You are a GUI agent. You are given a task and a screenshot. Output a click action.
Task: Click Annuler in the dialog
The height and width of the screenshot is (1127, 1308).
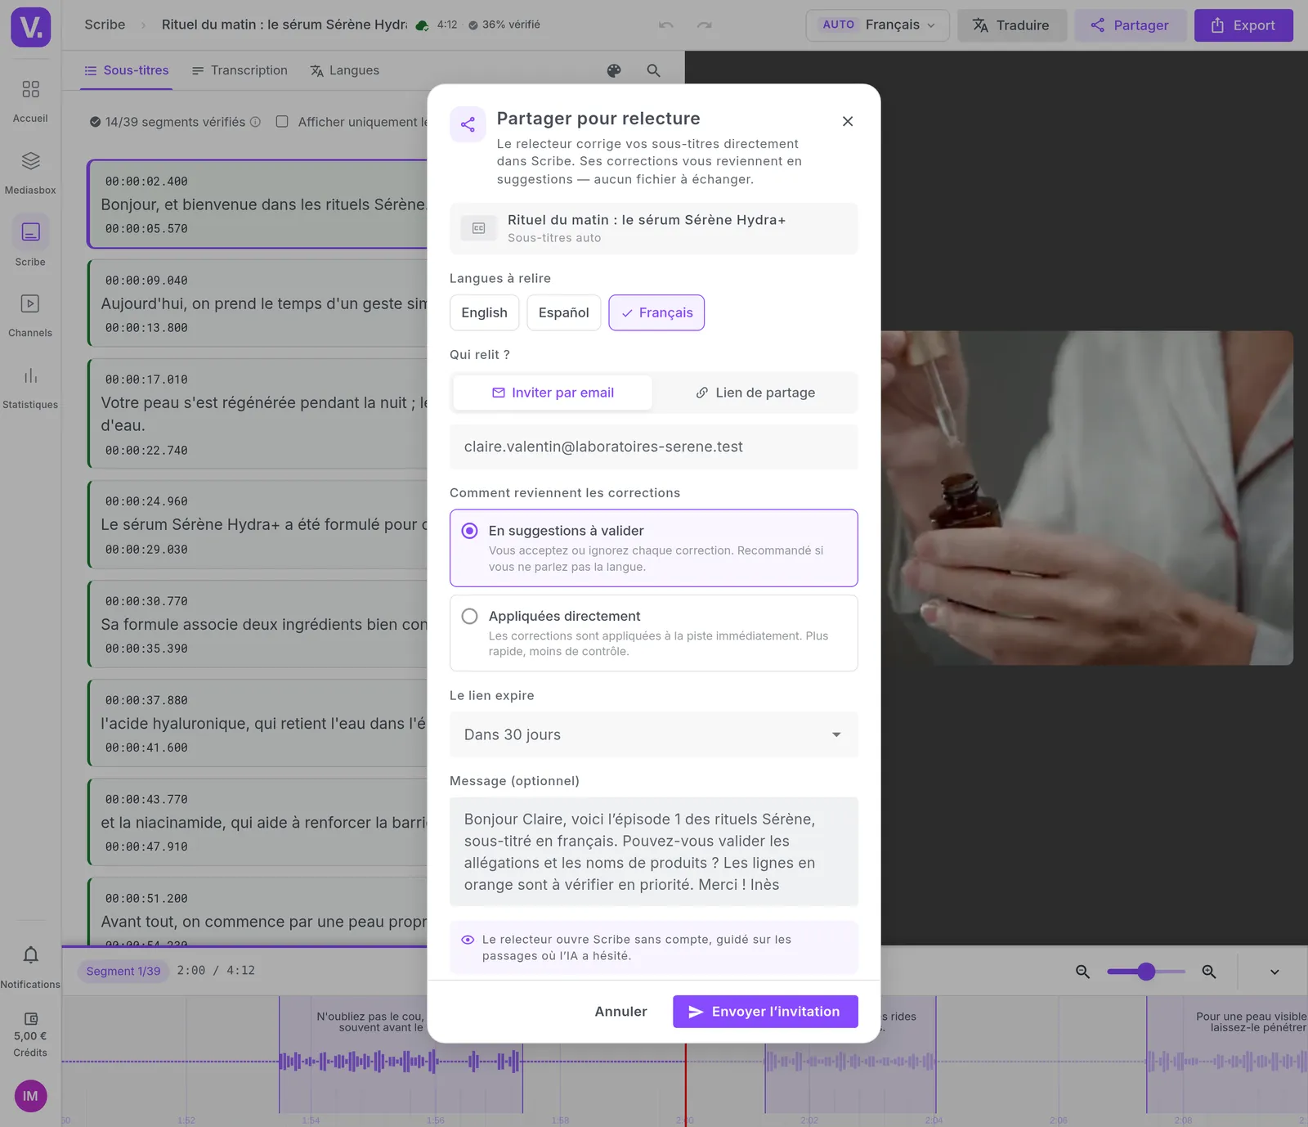(x=620, y=1012)
